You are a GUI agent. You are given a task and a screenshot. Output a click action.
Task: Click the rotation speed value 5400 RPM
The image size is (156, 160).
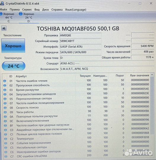(143, 46)
